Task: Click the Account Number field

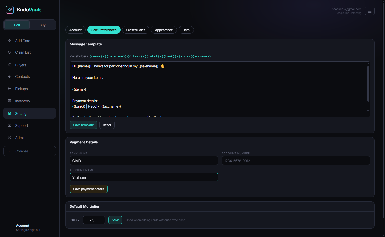Action: (296, 161)
